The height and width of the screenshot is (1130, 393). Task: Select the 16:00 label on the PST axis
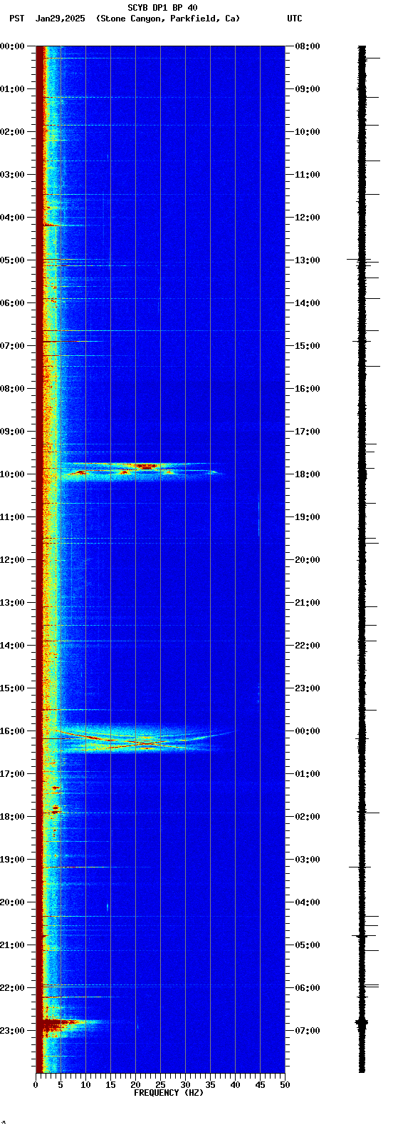[12, 731]
